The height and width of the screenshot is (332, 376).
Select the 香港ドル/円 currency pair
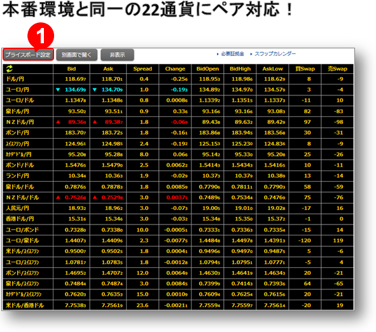click(x=20, y=219)
